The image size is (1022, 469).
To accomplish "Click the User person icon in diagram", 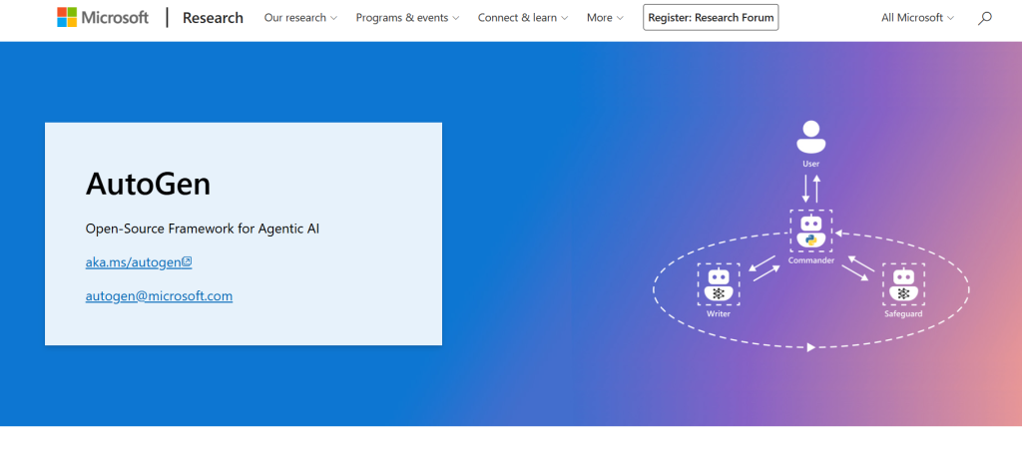I will [x=810, y=137].
